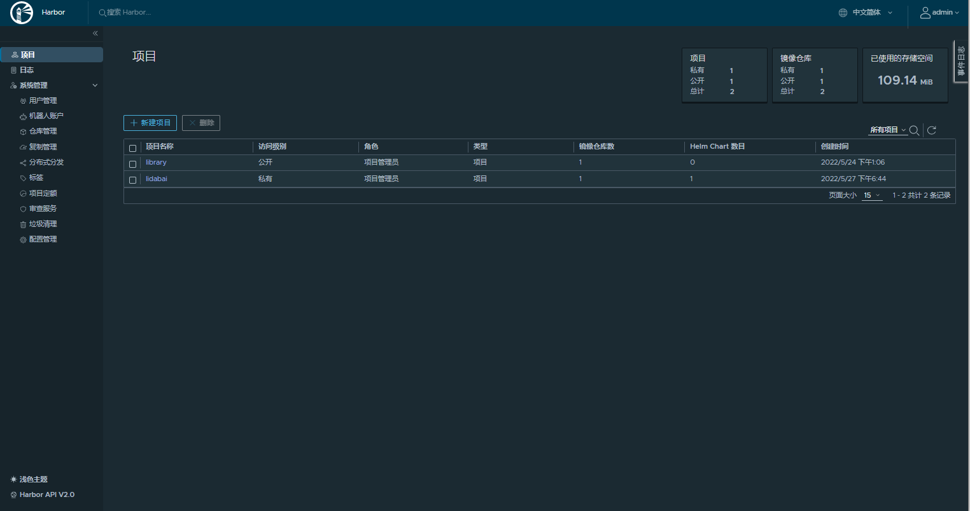
Task: Click the Harbor logo in the top bar
Action: click(x=21, y=12)
